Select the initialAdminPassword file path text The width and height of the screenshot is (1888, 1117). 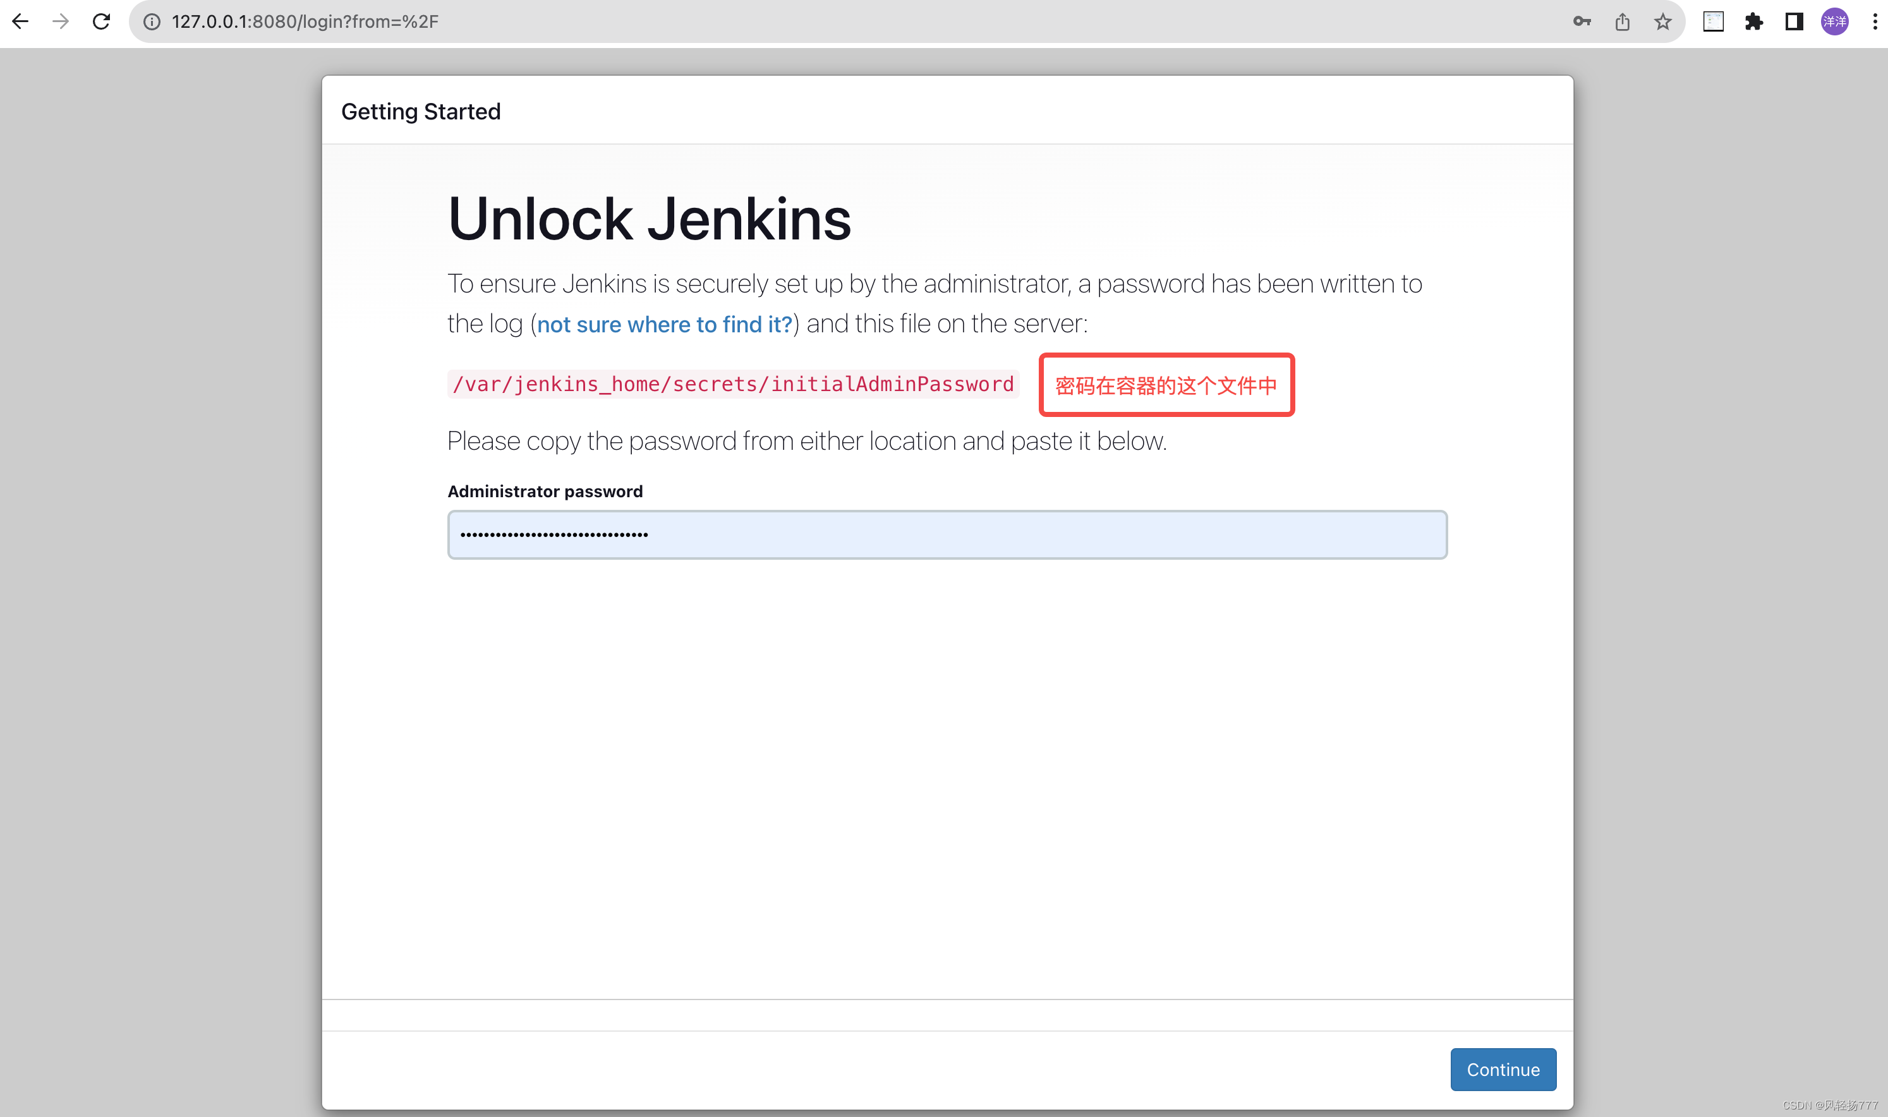tap(733, 384)
